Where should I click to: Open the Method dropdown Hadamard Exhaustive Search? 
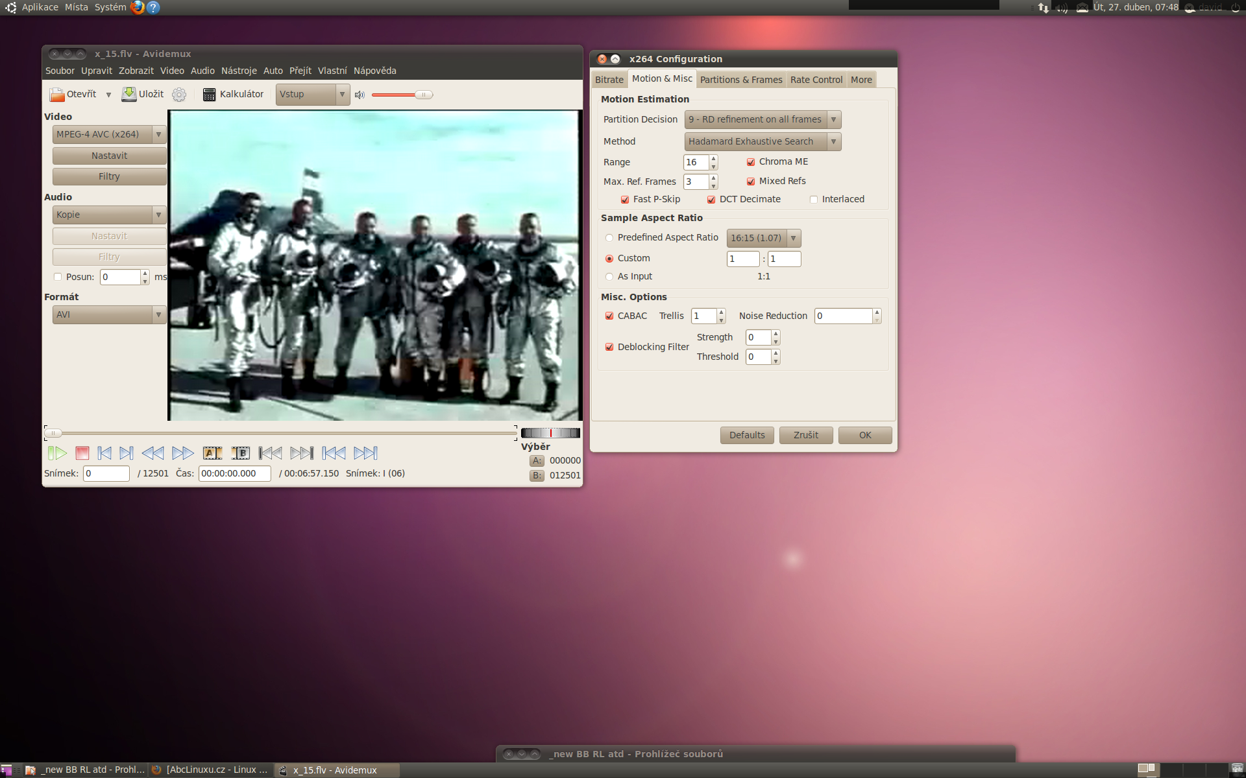coord(763,141)
